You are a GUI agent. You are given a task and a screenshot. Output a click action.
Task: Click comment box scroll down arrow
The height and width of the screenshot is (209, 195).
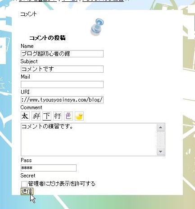pos(160,151)
